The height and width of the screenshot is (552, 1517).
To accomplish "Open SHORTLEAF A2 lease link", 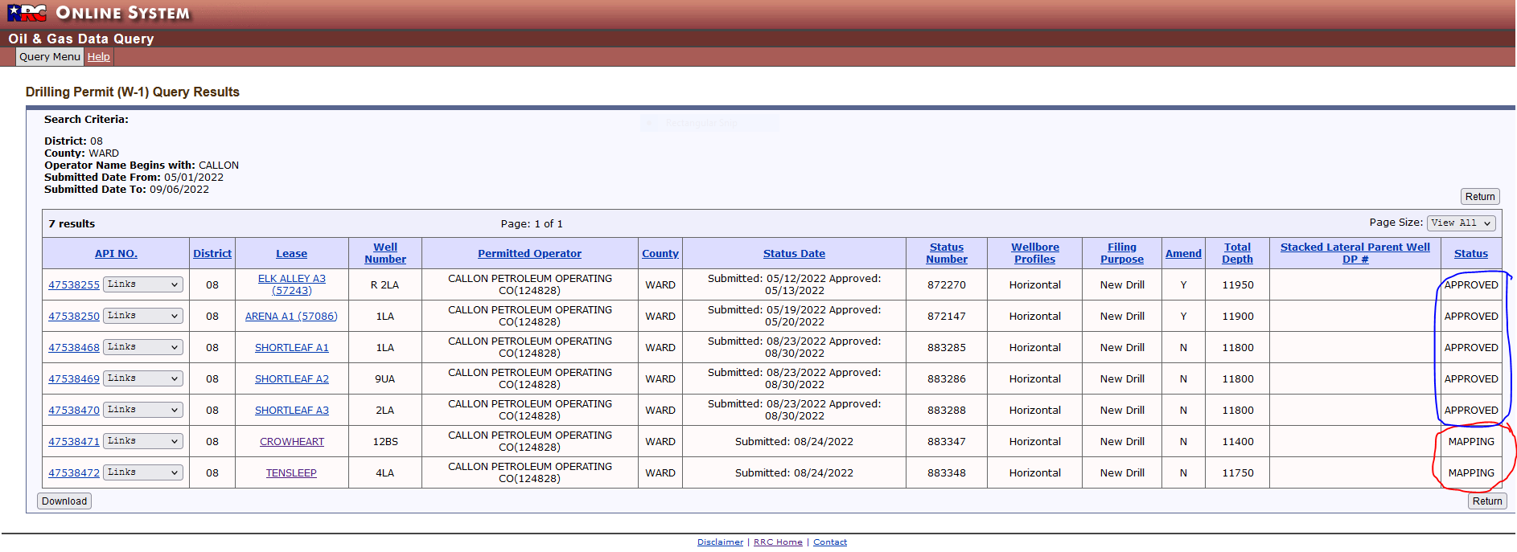I will [x=291, y=379].
